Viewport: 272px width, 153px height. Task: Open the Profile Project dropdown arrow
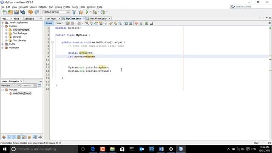point(107,12)
